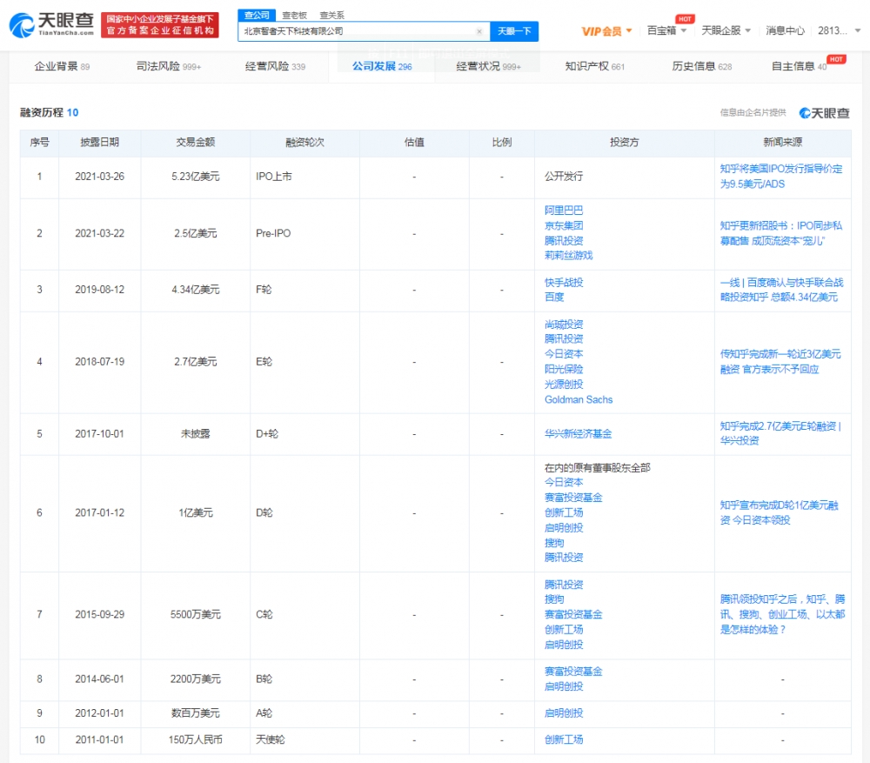Open news link about IPO发行指导价
The height and width of the screenshot is (763, 870).
click(781, 177)
